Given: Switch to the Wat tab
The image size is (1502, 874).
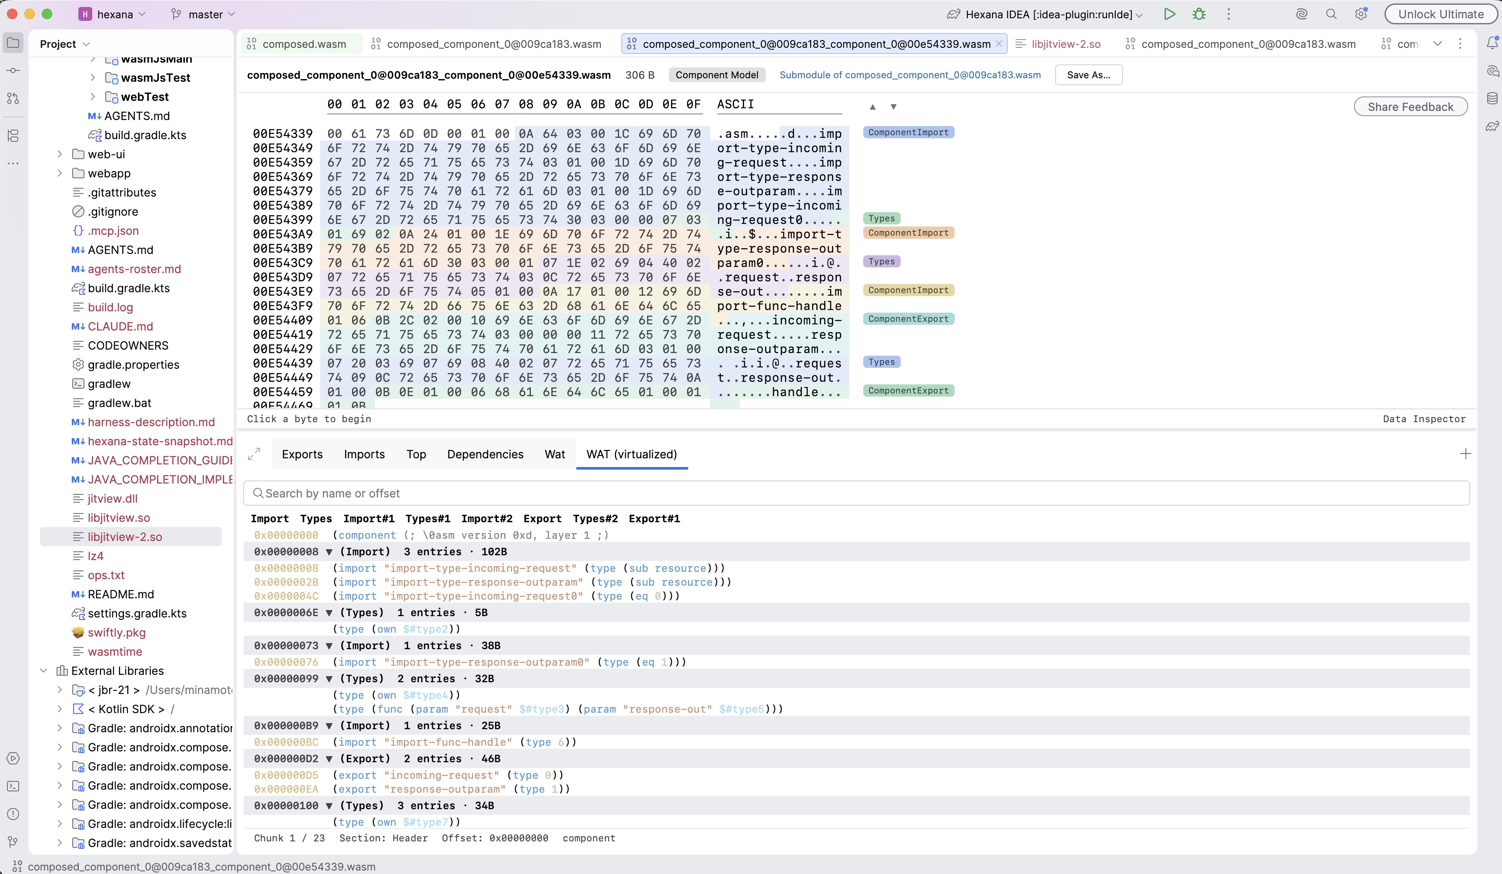Looking at the screenshot, I should pyautogui.click(x=555, y=454).
